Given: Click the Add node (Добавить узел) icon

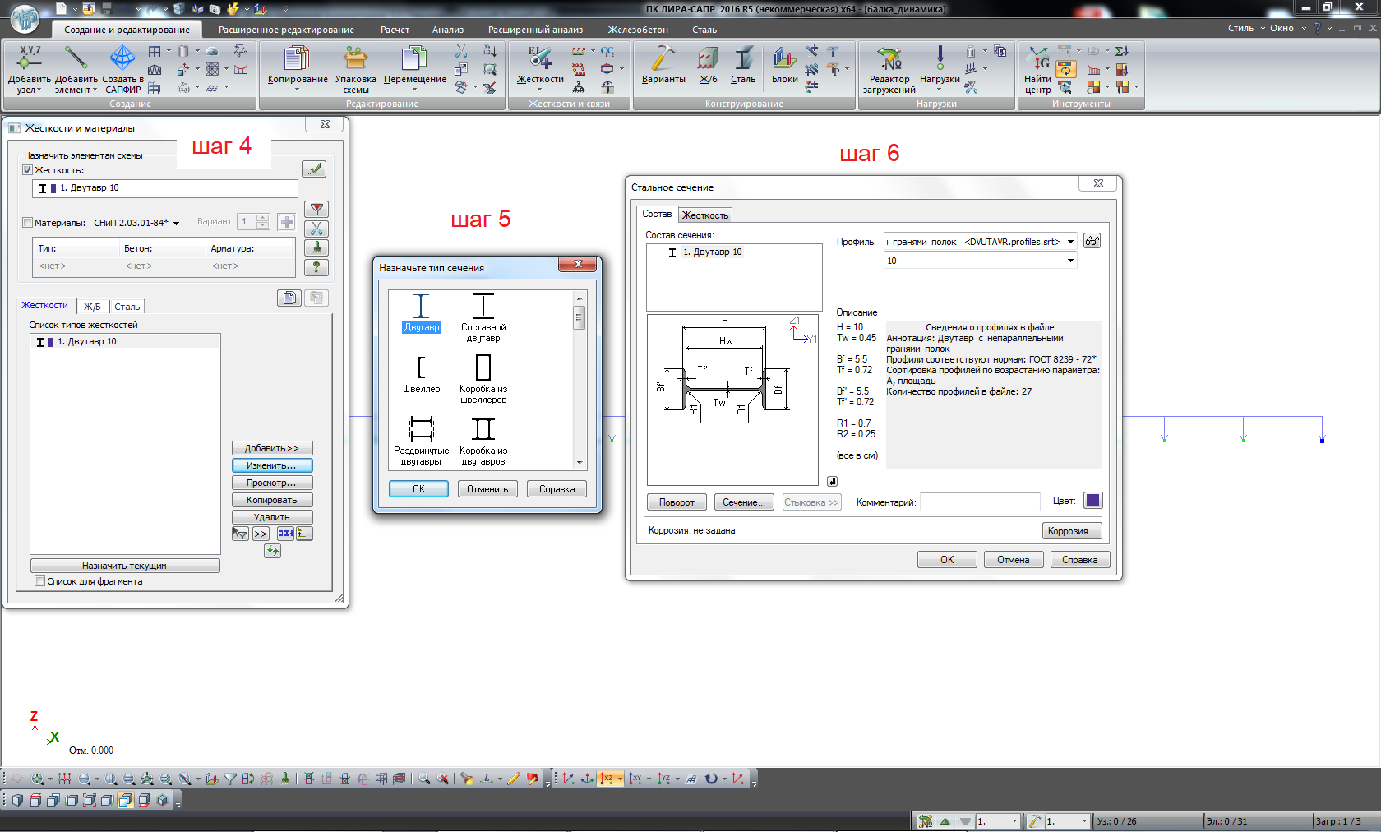Looking at the screenshot, I should pos(30,58).
